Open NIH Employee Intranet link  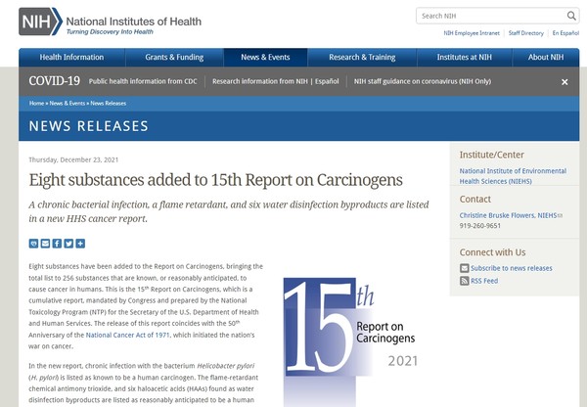tap(472, 33)
